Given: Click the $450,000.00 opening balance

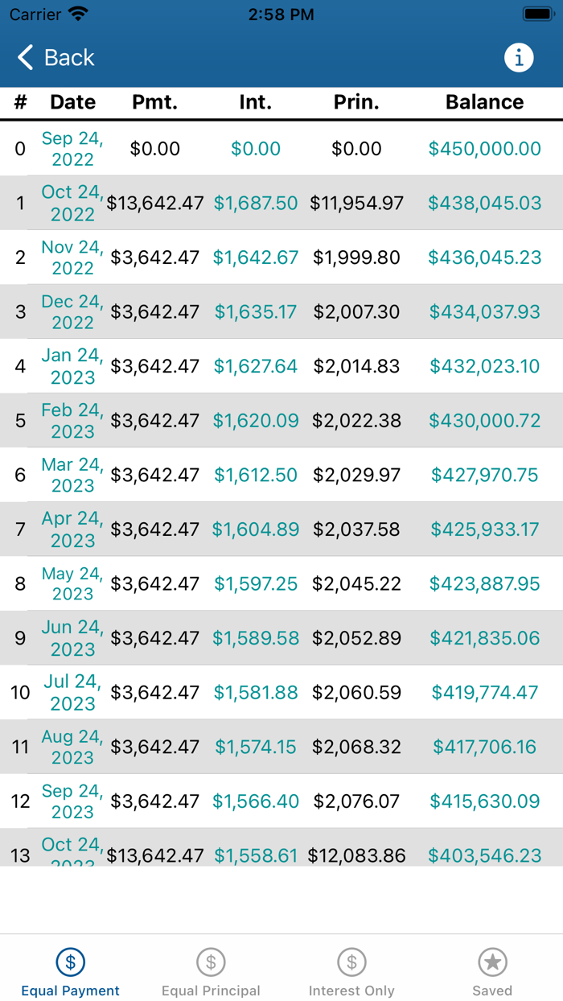Looking at the screenshot, I should click(x=484, y=149).
